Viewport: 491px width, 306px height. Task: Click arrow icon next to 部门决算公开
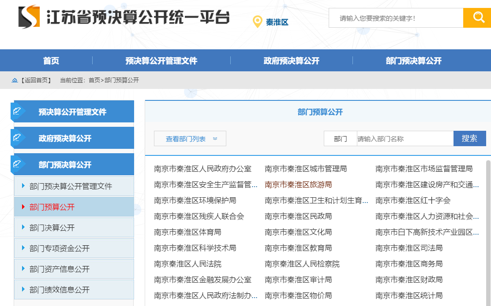pos(23,227)
